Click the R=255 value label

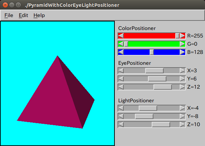[x=195, y=36]
